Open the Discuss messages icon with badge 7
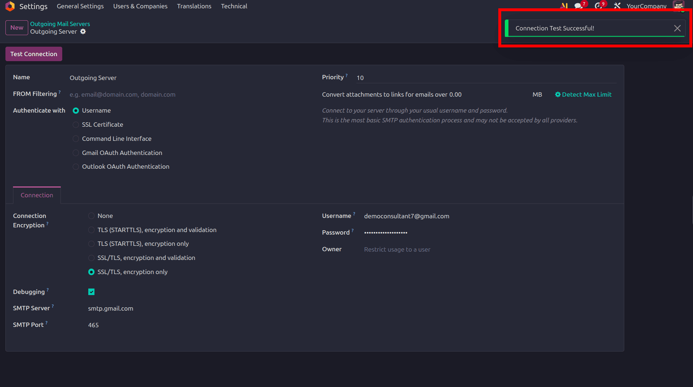 coord(578,6)
